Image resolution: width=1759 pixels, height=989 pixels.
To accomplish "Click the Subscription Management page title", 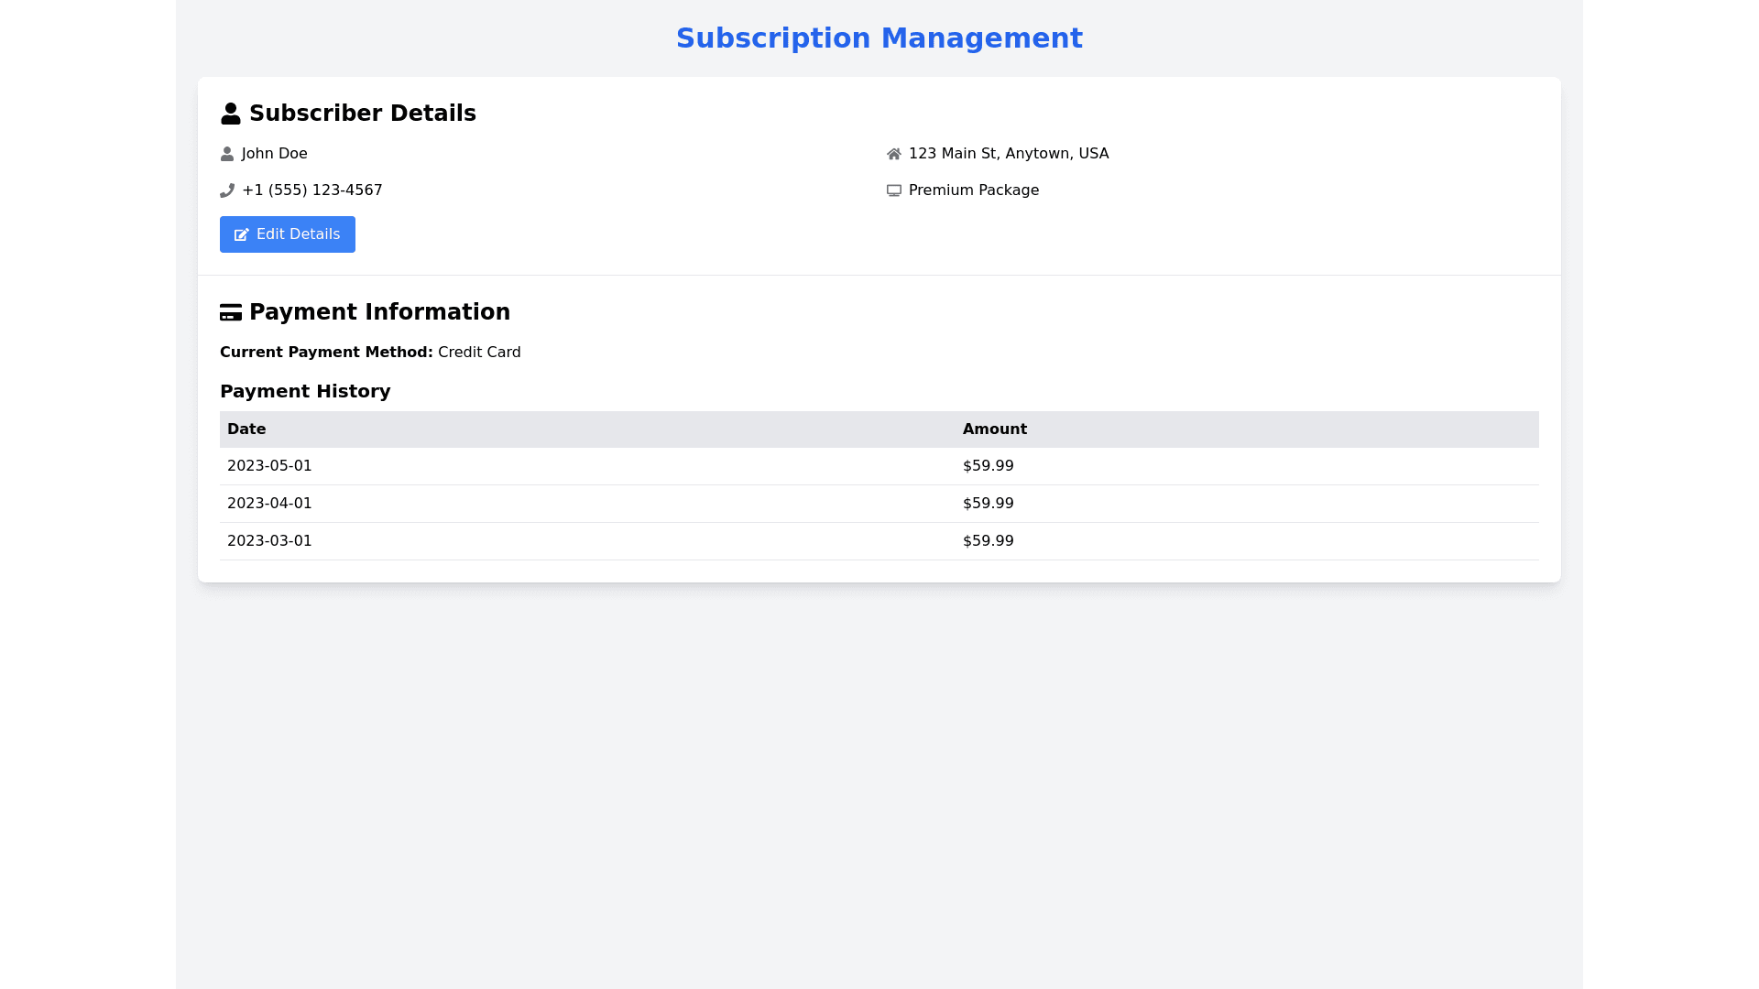I will (879, 38).
